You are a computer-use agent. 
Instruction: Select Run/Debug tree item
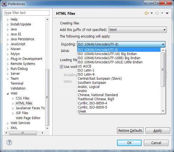click(19, 69)
